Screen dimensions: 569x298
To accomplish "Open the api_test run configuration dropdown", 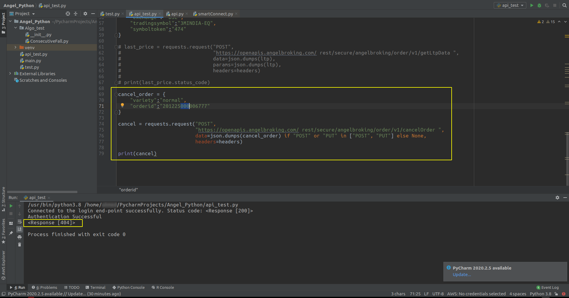I will [510, 5].
